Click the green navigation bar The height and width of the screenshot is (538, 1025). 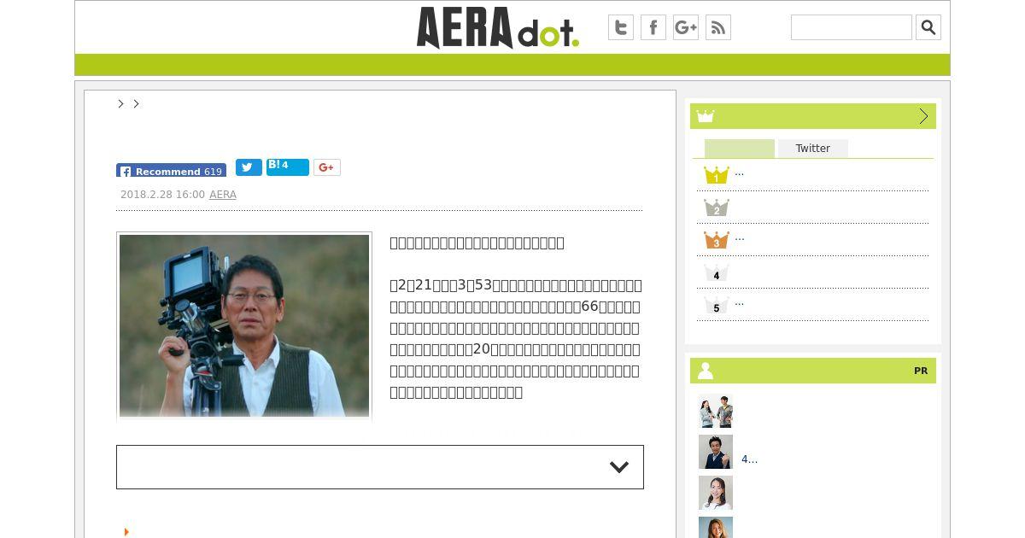(x=512, y=65)
